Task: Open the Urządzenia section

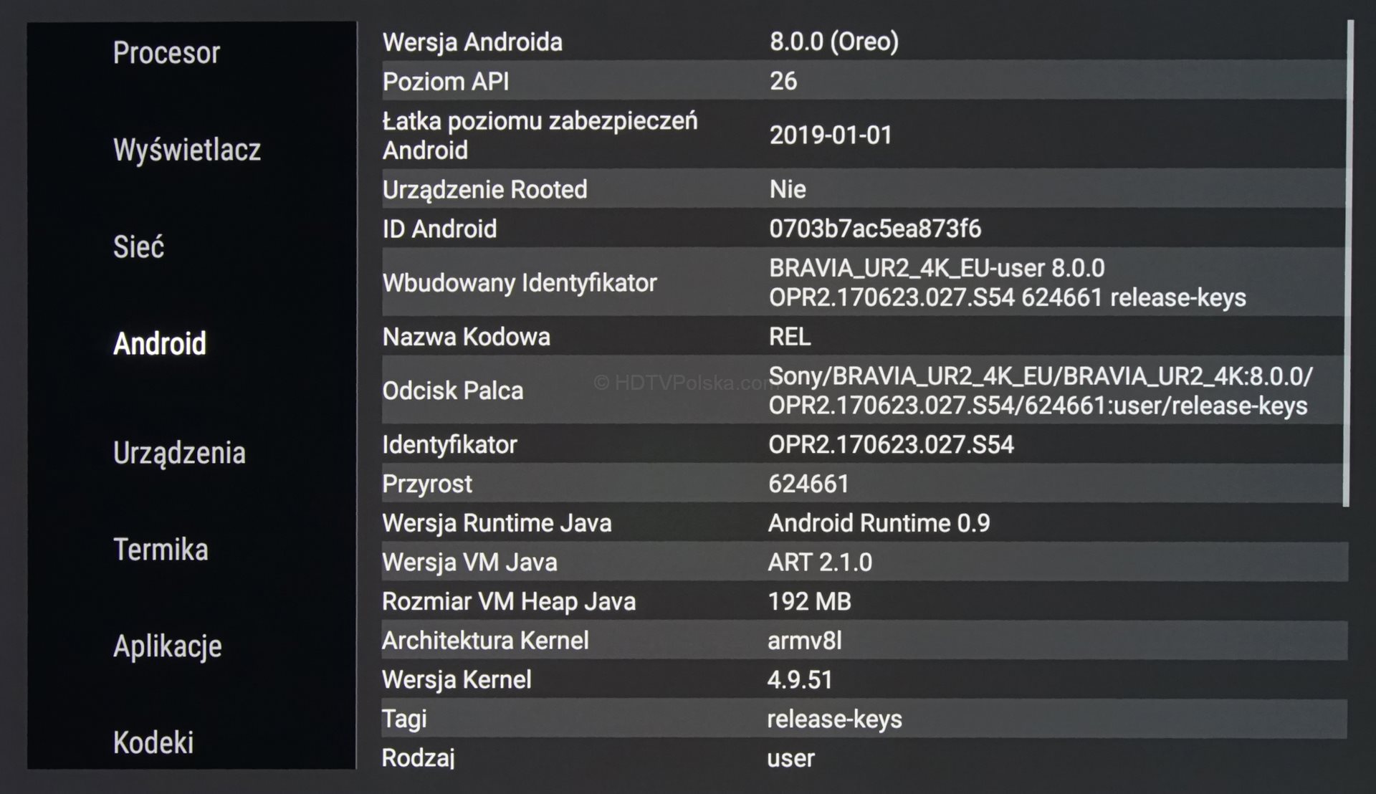Action: (x=179, y=453)
